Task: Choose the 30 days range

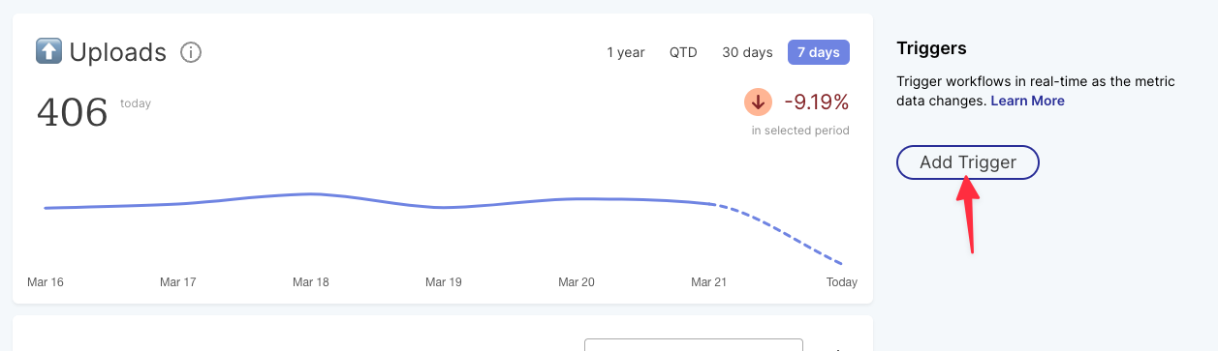Action: point(747,52)
